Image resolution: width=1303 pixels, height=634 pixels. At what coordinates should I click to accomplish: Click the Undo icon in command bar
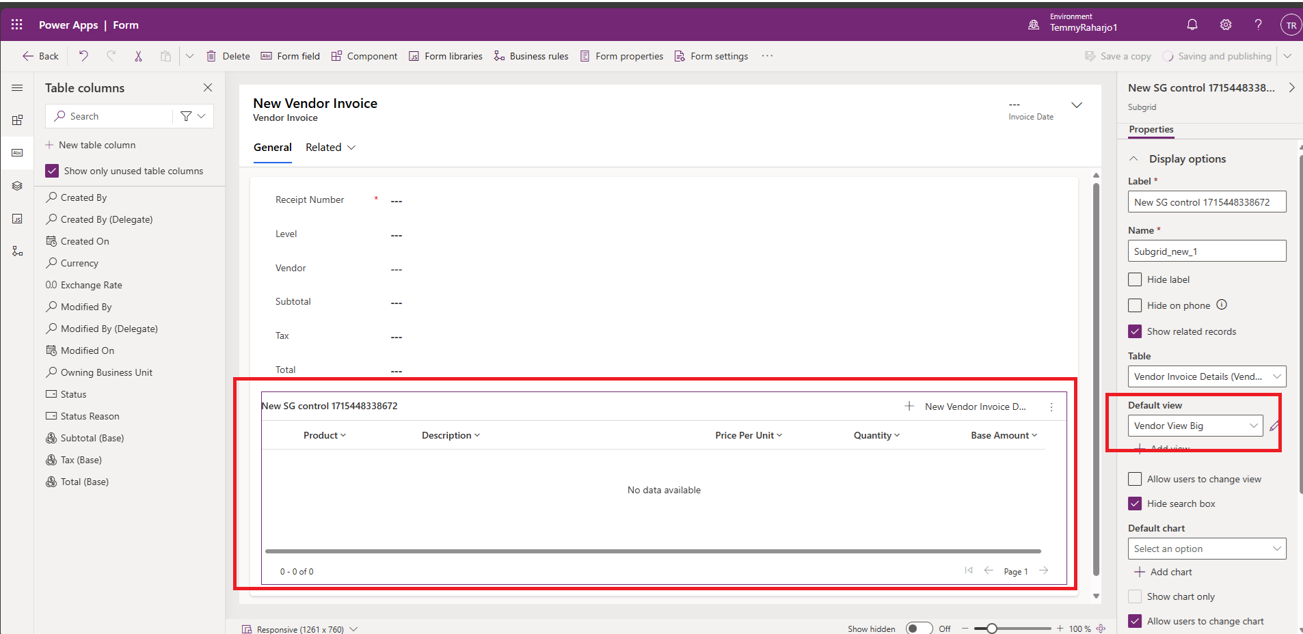coord(83,56)
